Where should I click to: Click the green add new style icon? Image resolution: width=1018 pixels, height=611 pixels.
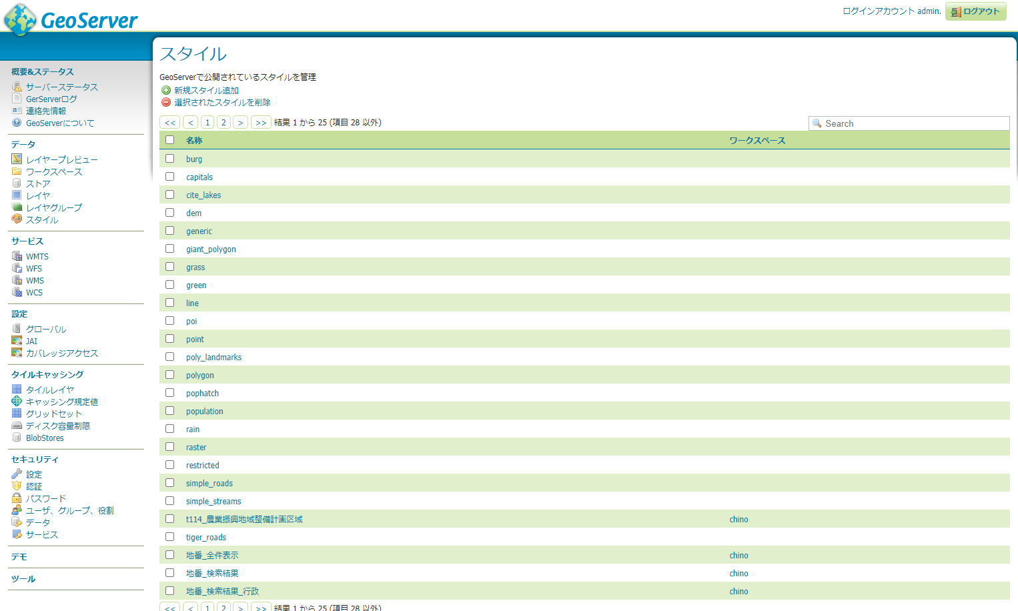point(166,90)
